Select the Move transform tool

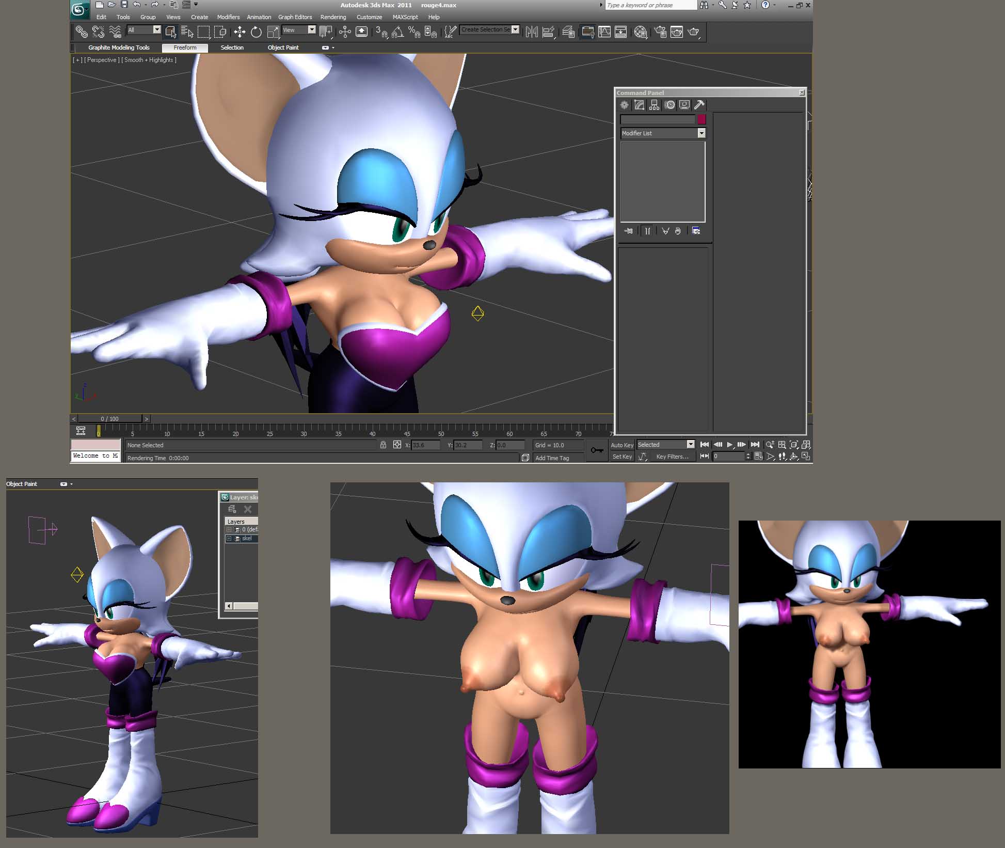(x=240, y=32)
